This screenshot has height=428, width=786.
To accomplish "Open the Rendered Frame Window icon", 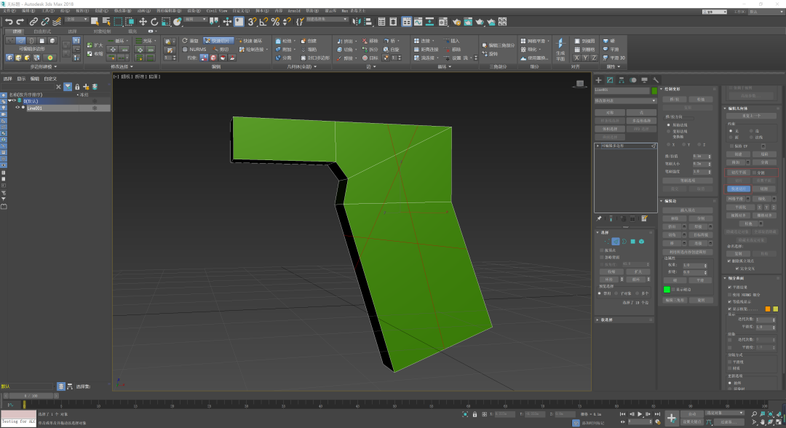I will coord(468,22).
